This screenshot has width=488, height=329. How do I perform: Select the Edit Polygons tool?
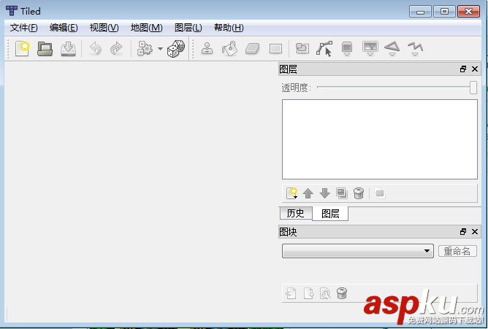pos(324,49)
